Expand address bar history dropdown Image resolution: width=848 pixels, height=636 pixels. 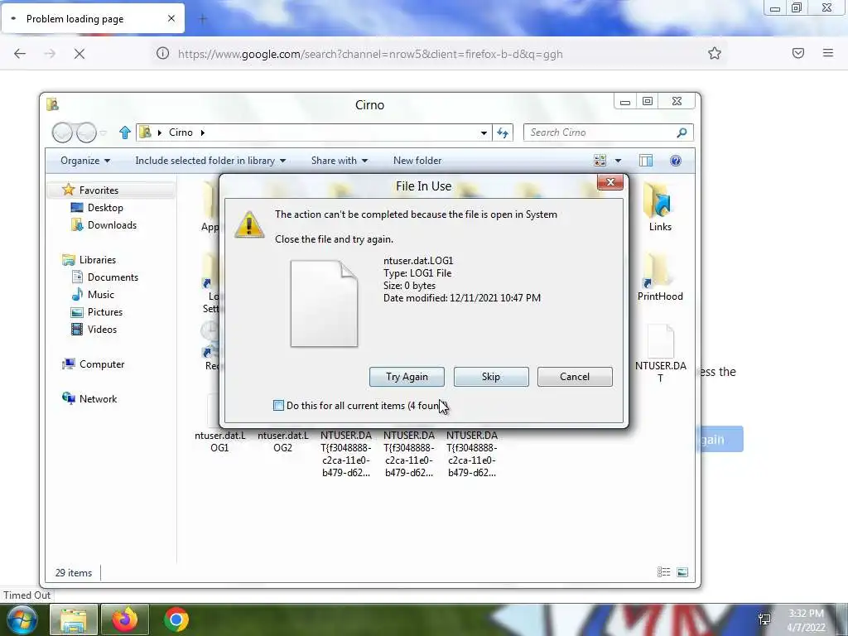[484, 132]
